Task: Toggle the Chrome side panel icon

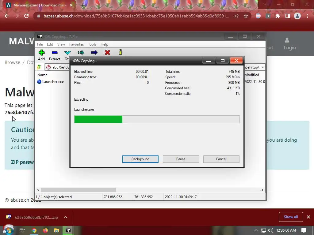Action: click(x=288, y=16)
